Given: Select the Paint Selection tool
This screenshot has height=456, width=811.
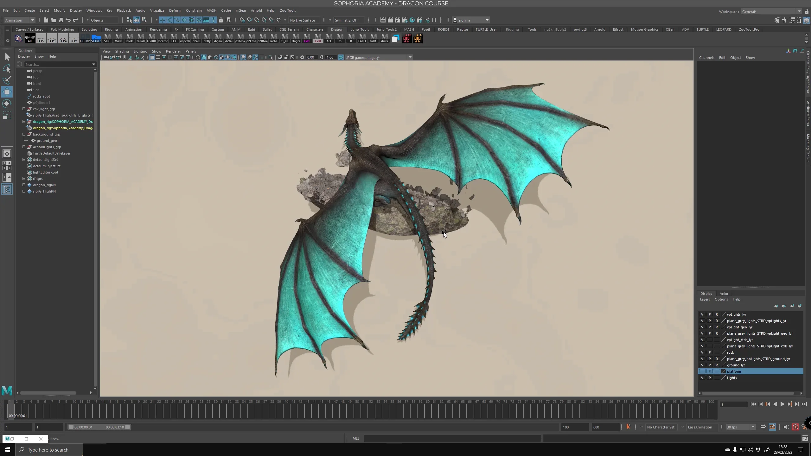Looking at the screenshot, I should [7, 80].
